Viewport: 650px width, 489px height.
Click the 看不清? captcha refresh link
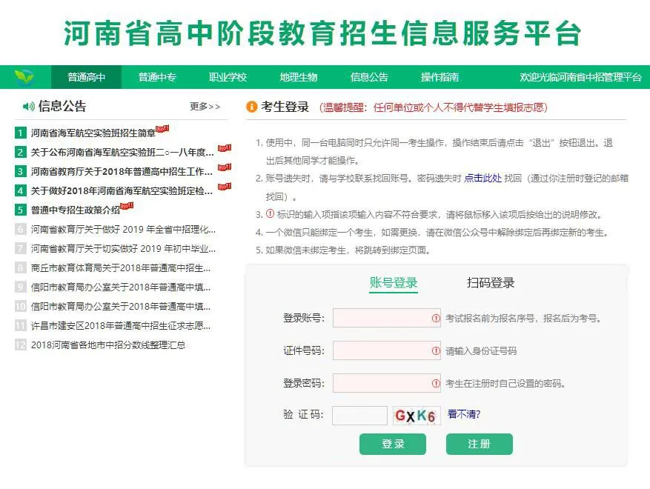[464, 414]
